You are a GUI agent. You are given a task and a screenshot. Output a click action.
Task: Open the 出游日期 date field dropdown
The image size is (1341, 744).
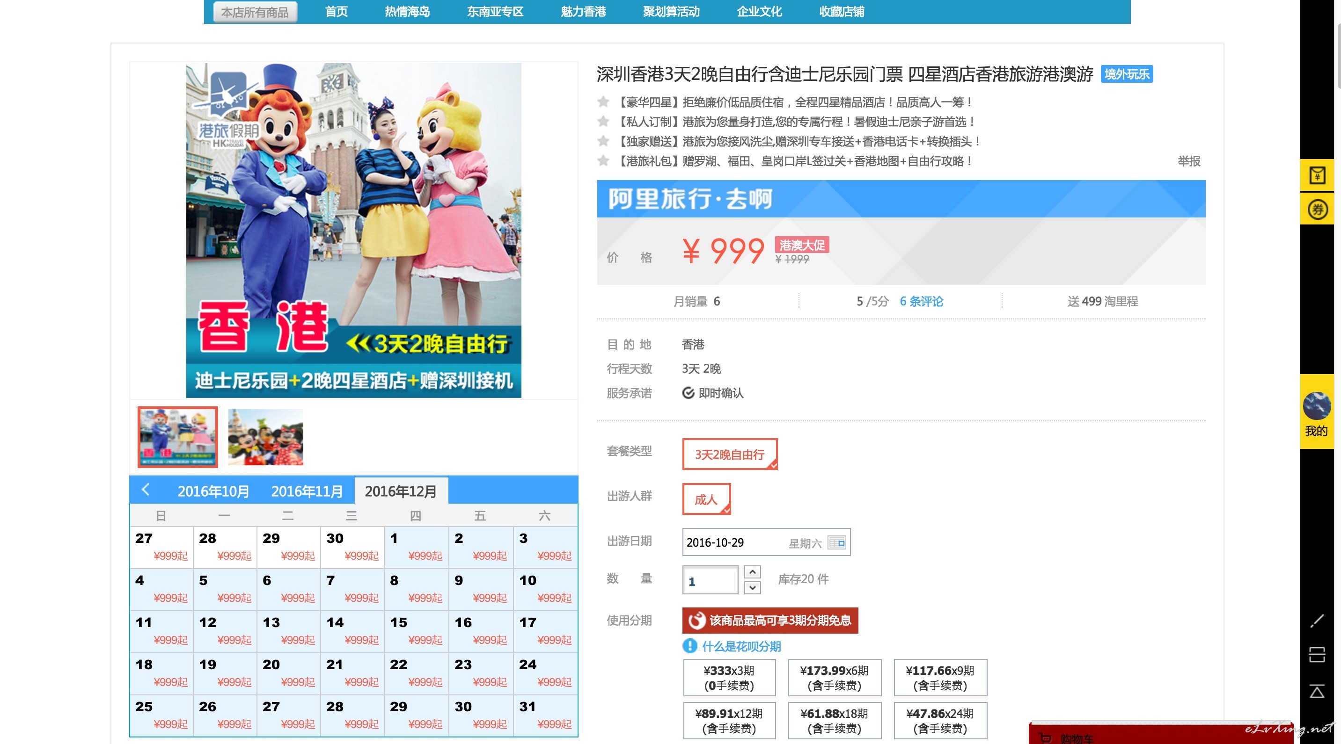point(766,542)
